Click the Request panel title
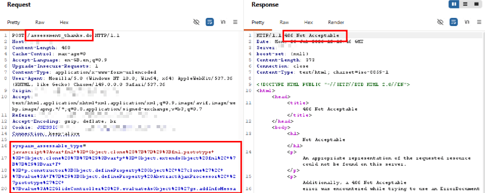Image resolution: width=485 pixels, height=193 pixels. pyautogui.click(x=19, y=5)
